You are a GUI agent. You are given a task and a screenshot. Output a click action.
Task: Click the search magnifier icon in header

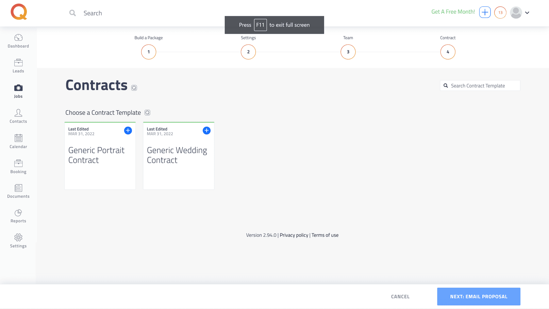coord(73,13)
